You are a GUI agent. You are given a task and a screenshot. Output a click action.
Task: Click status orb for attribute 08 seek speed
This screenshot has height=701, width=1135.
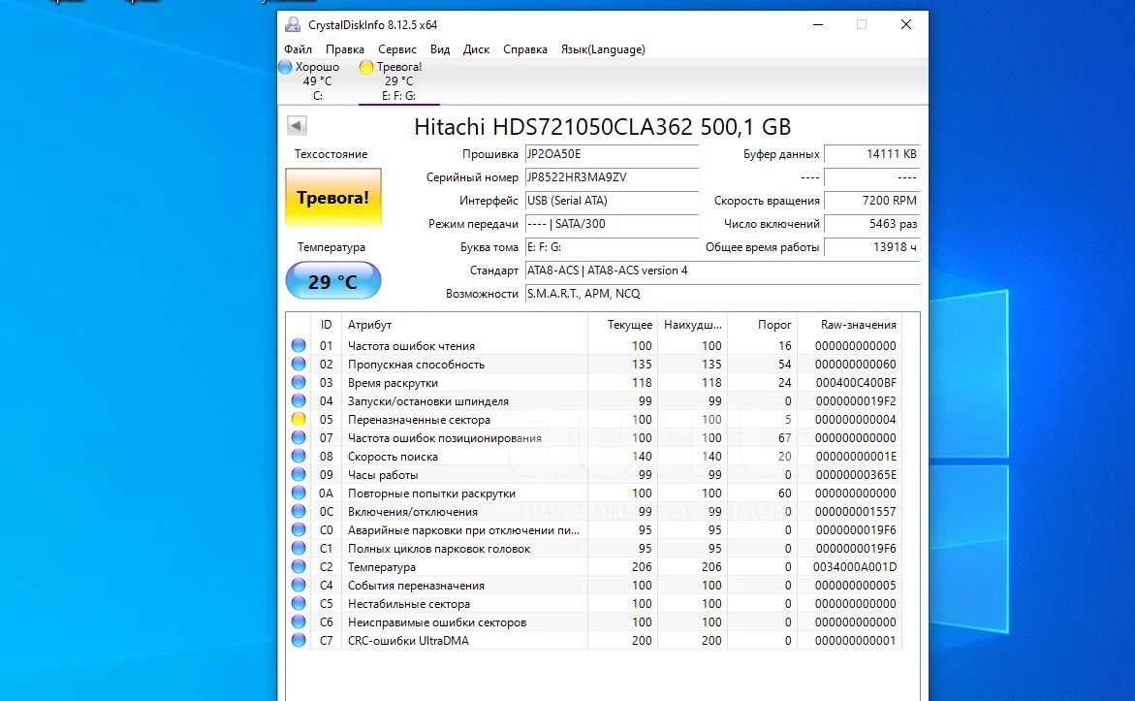(x=299, y=457)
